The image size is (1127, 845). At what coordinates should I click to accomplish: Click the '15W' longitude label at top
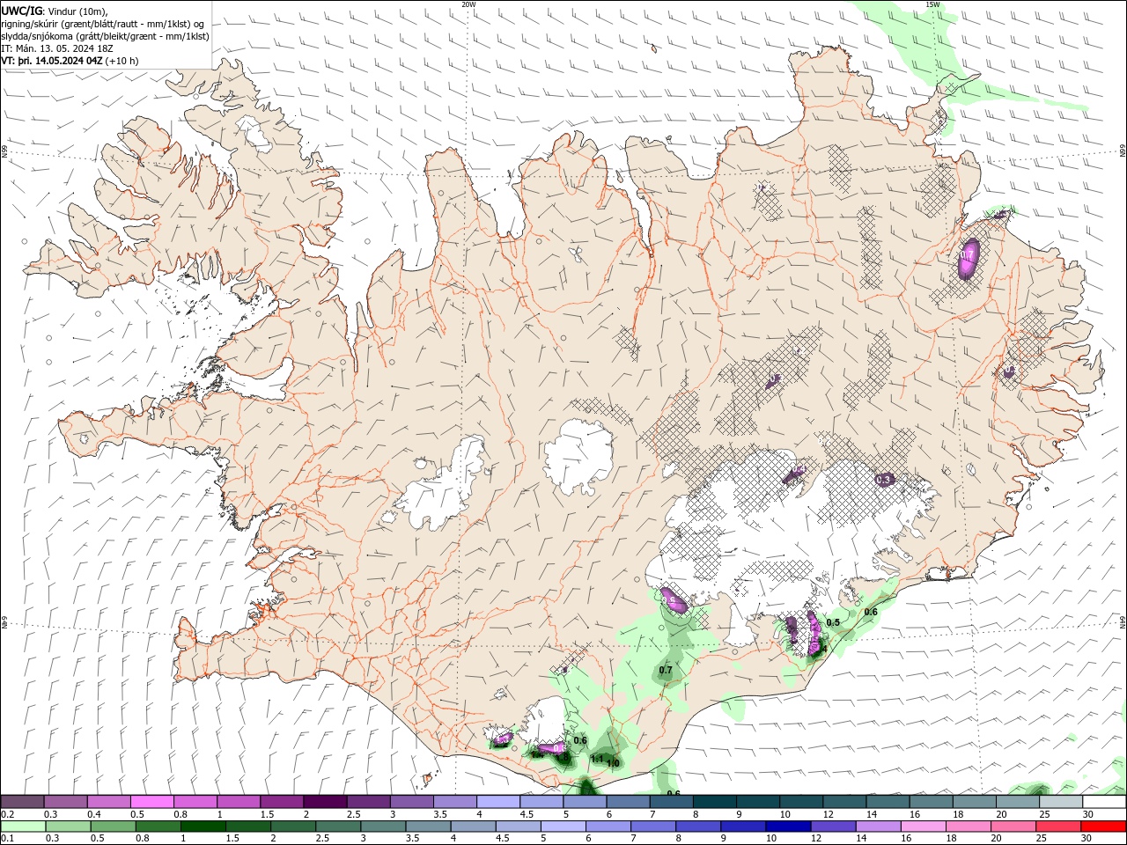click(932, 4)
